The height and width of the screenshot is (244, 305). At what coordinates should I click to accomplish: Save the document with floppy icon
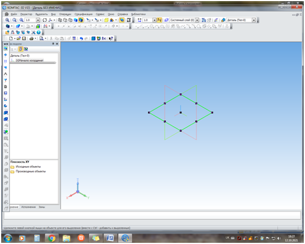pyautogui.click(x=24, y=38)
